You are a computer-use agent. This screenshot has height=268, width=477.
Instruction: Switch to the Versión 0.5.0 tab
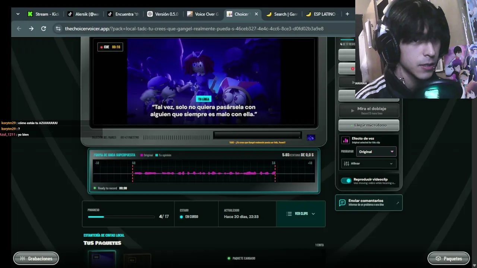click(x=163, y=14)
